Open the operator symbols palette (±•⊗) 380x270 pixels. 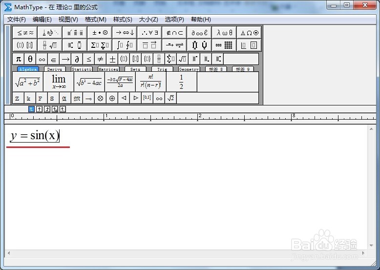click(x=100, y=32)
